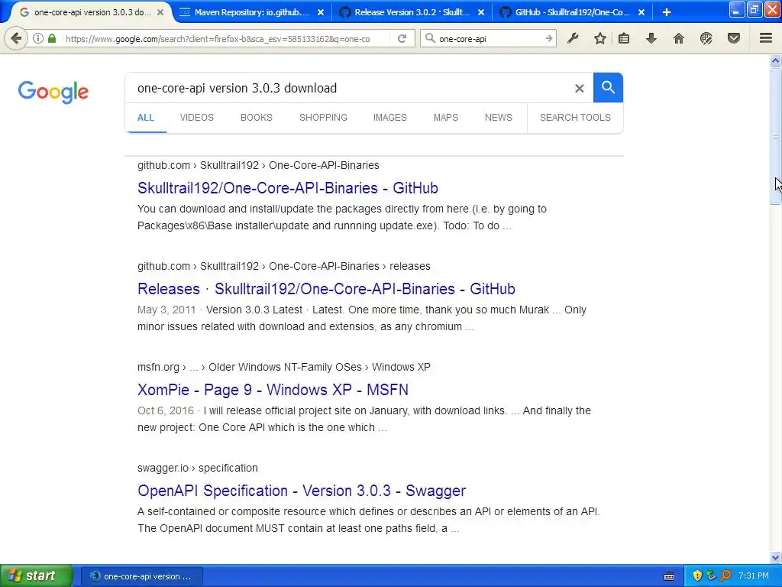Click the orange magnifier tray icon

click(725, 576)
